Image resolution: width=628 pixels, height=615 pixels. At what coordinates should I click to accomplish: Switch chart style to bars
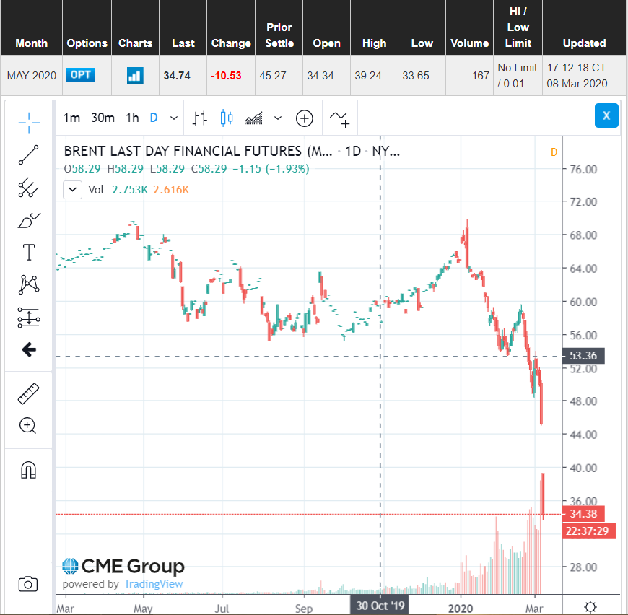click(201, 118)
